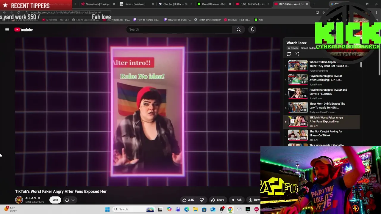
Task: Reload the page with refresh icon
Action: tap(18, 12)
